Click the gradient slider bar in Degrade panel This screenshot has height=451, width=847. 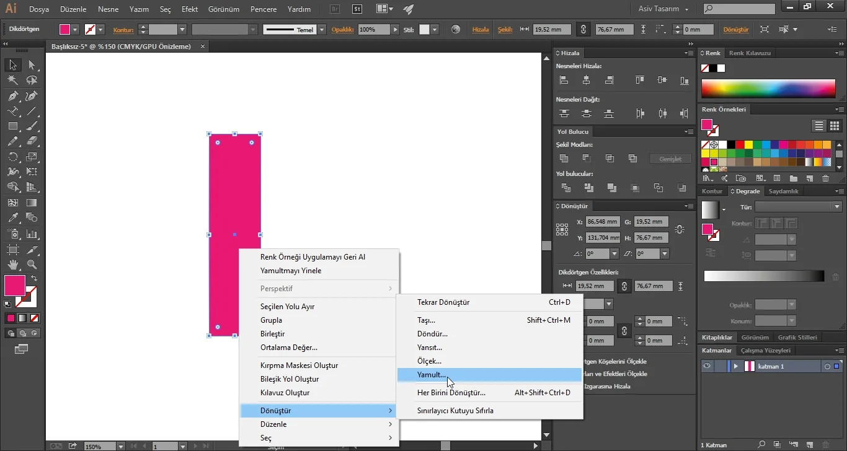point(764,276)
